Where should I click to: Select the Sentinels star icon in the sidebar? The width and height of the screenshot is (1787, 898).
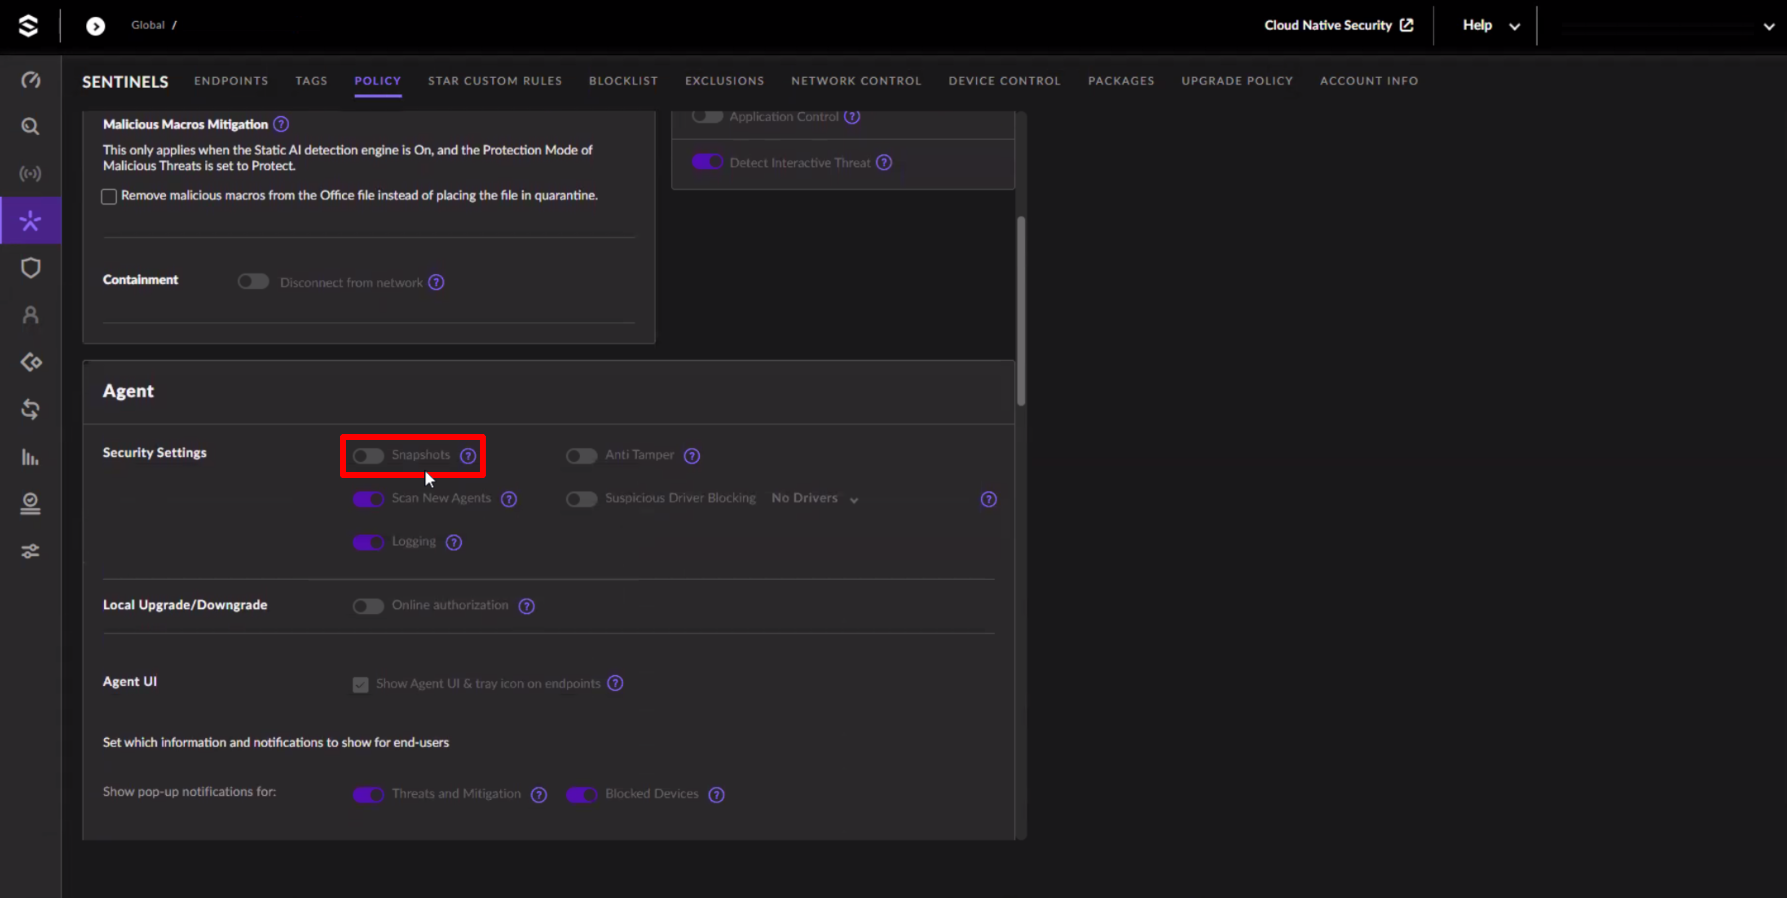(x=30, y=221)
